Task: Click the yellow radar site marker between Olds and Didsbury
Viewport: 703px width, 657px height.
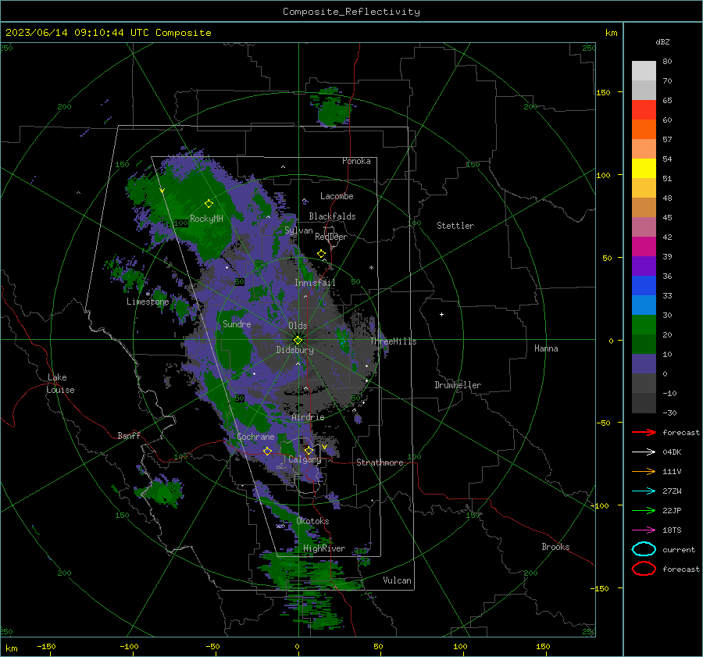Action: (x=298, y=340)
